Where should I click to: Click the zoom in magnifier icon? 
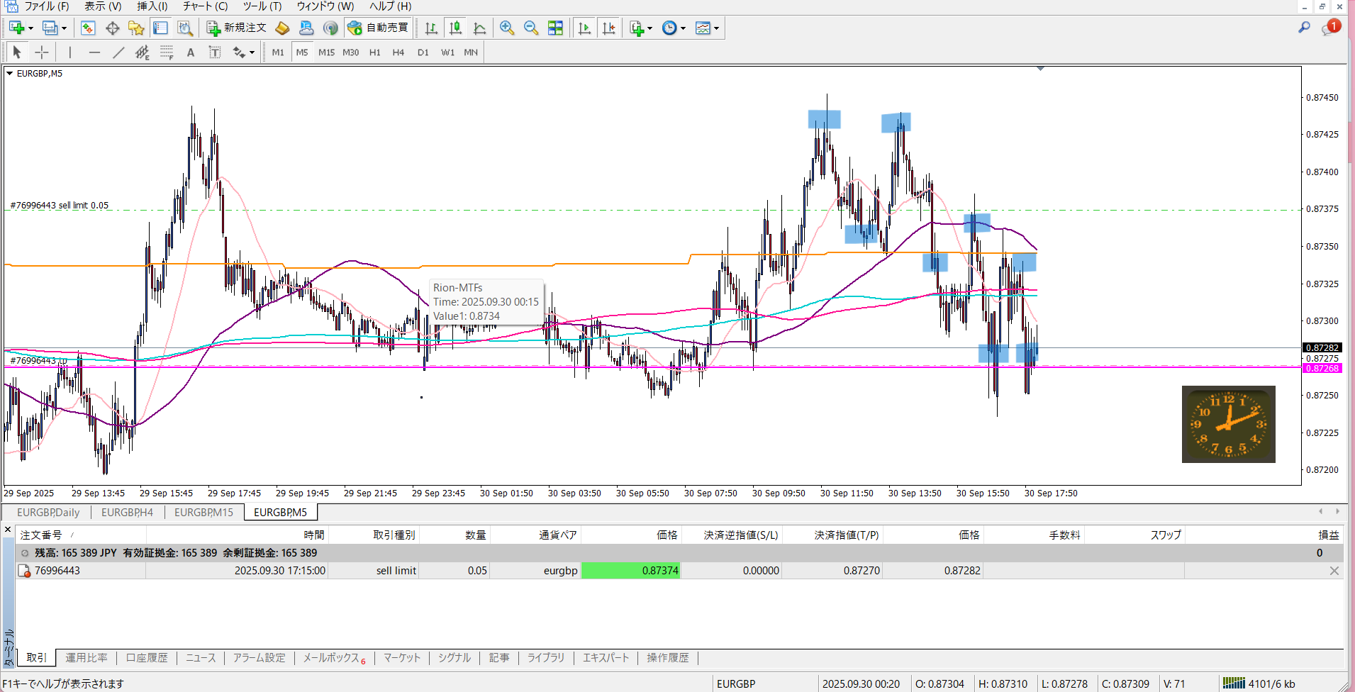tap(506, 28)
